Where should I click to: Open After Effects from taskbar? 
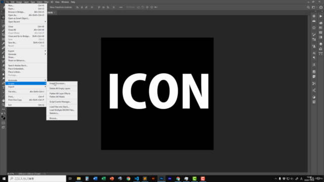(x=170, y=178)
